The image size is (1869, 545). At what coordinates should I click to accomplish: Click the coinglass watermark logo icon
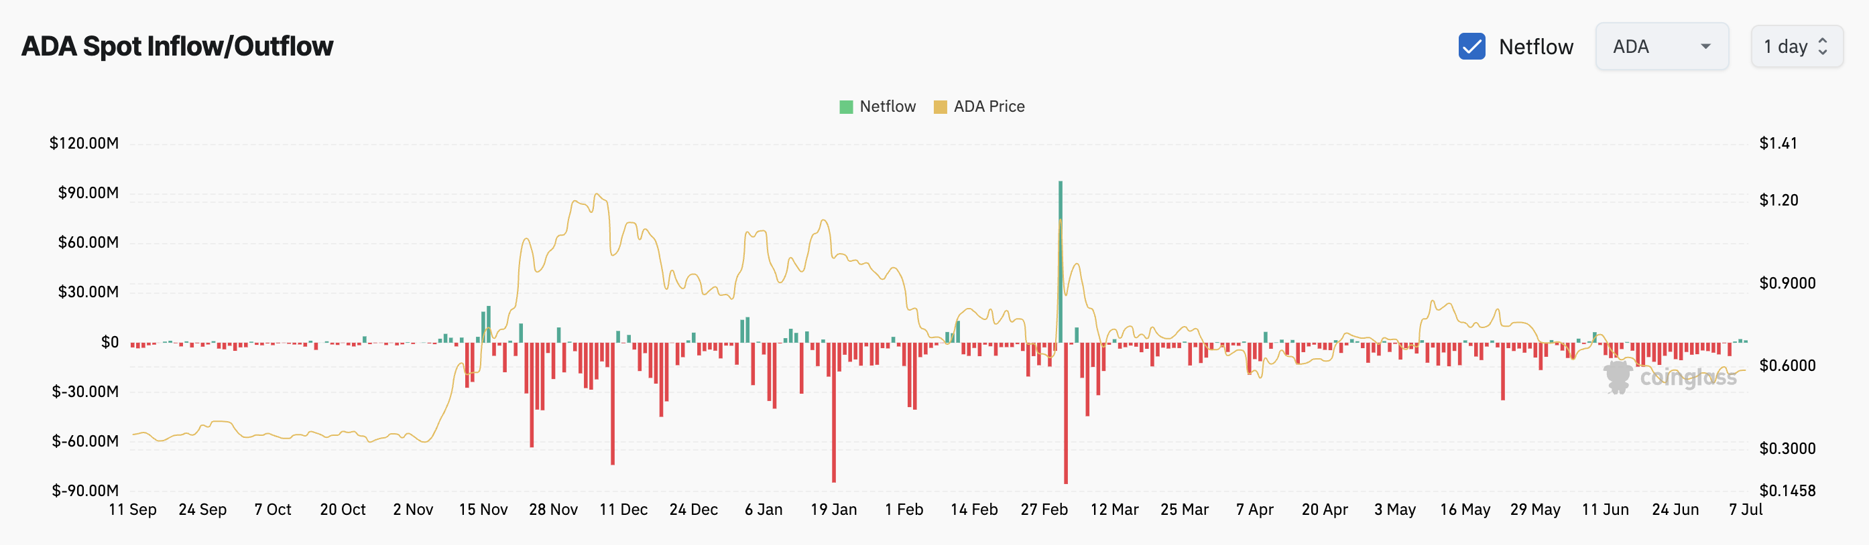pos(1618,377)
